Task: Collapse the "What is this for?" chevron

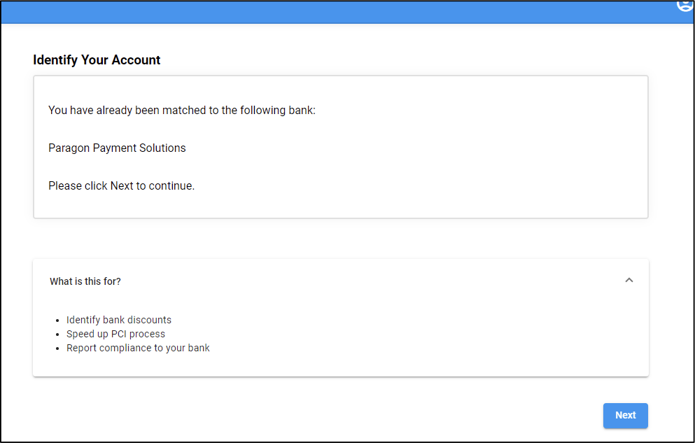Action: (x=629, y=281)
